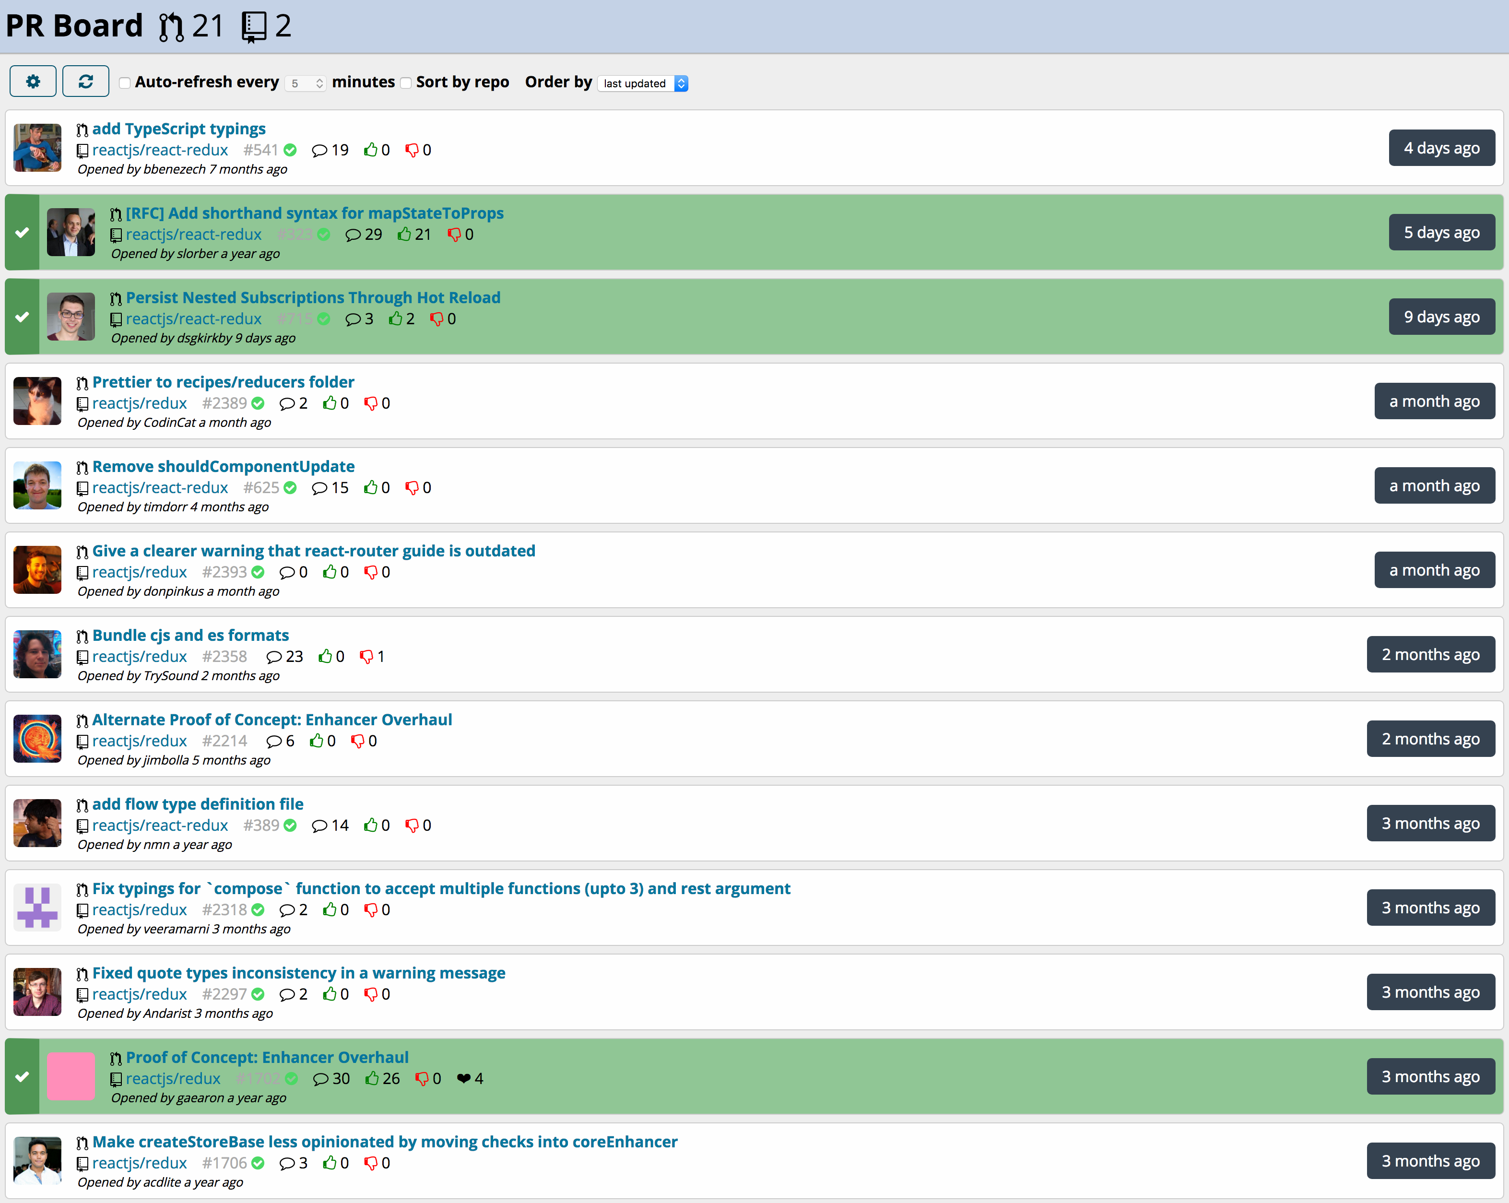Toggle checkmark on Persist Nested Subscriptions row

click(x=23, y=317)
